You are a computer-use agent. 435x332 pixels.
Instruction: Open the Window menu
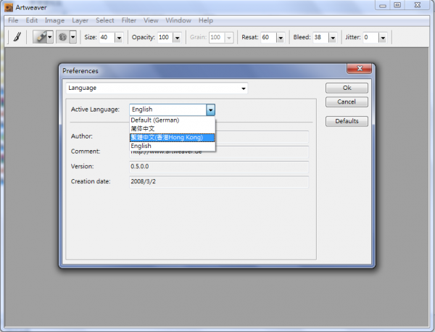point(178,20)
